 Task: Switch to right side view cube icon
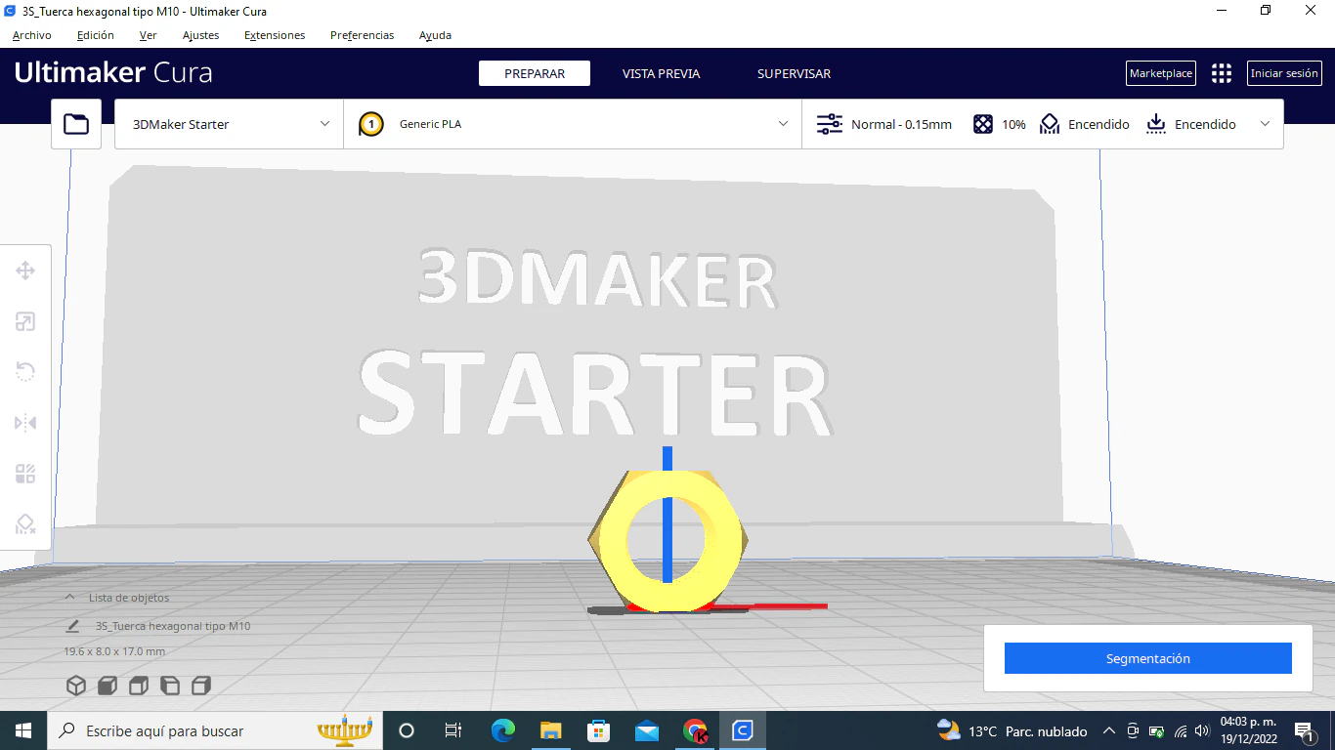point(201,686)
